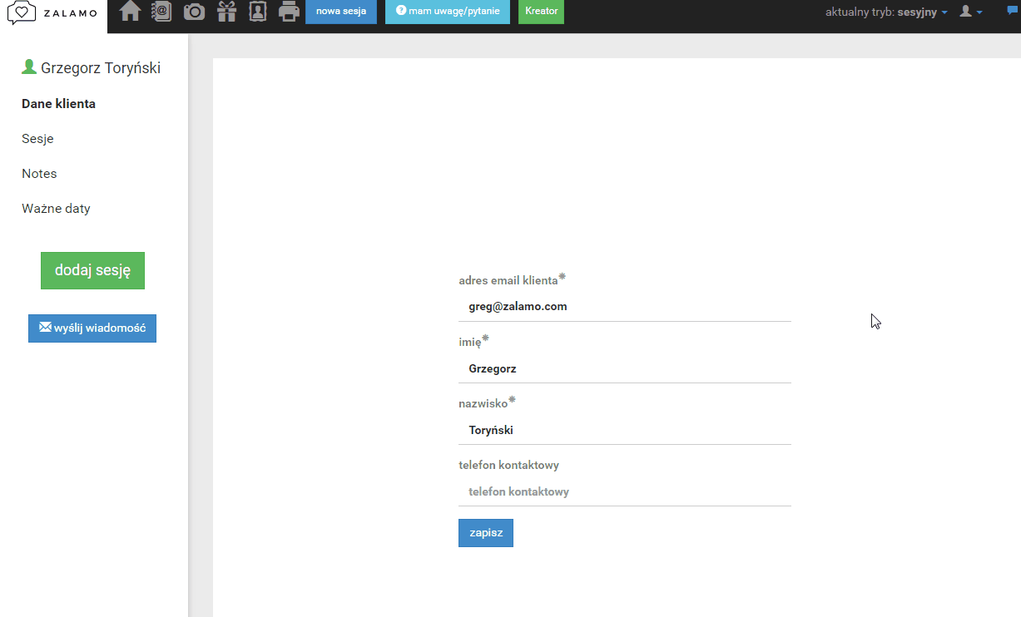Select 'Dane klienta' in sidebar

pyautogui.click(x=58, y=104)
